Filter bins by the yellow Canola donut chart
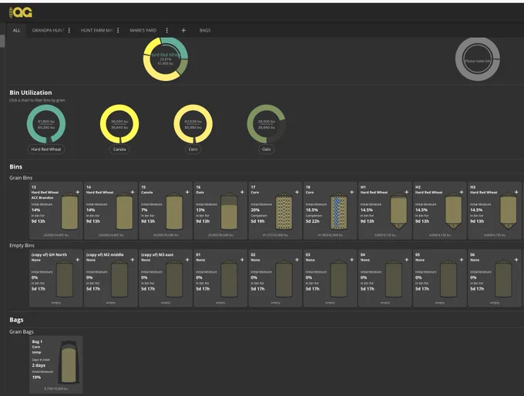 point(119,124)
